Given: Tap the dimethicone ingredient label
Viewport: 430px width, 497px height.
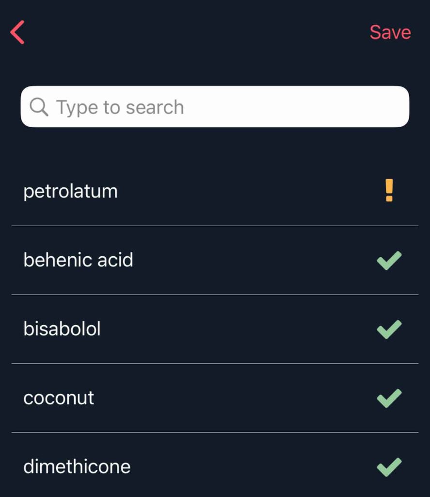Looking at the screenshot, I should coord(77,467).
